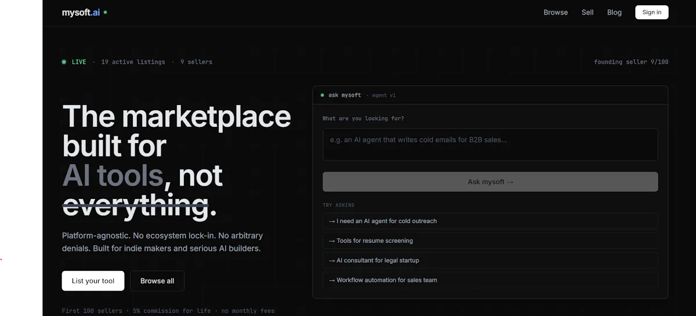This screenshot has height=316, width=696.
Task: Focus the 'What are you looking for' text box
Action: [490, 144]
